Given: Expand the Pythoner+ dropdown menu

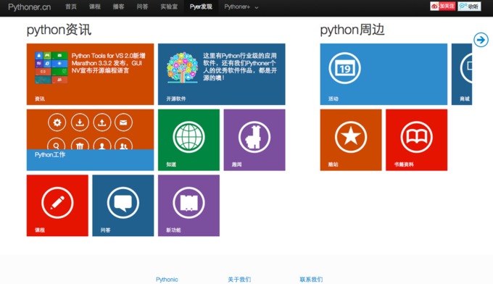Looking at the screenshot, I should point(241,7).
